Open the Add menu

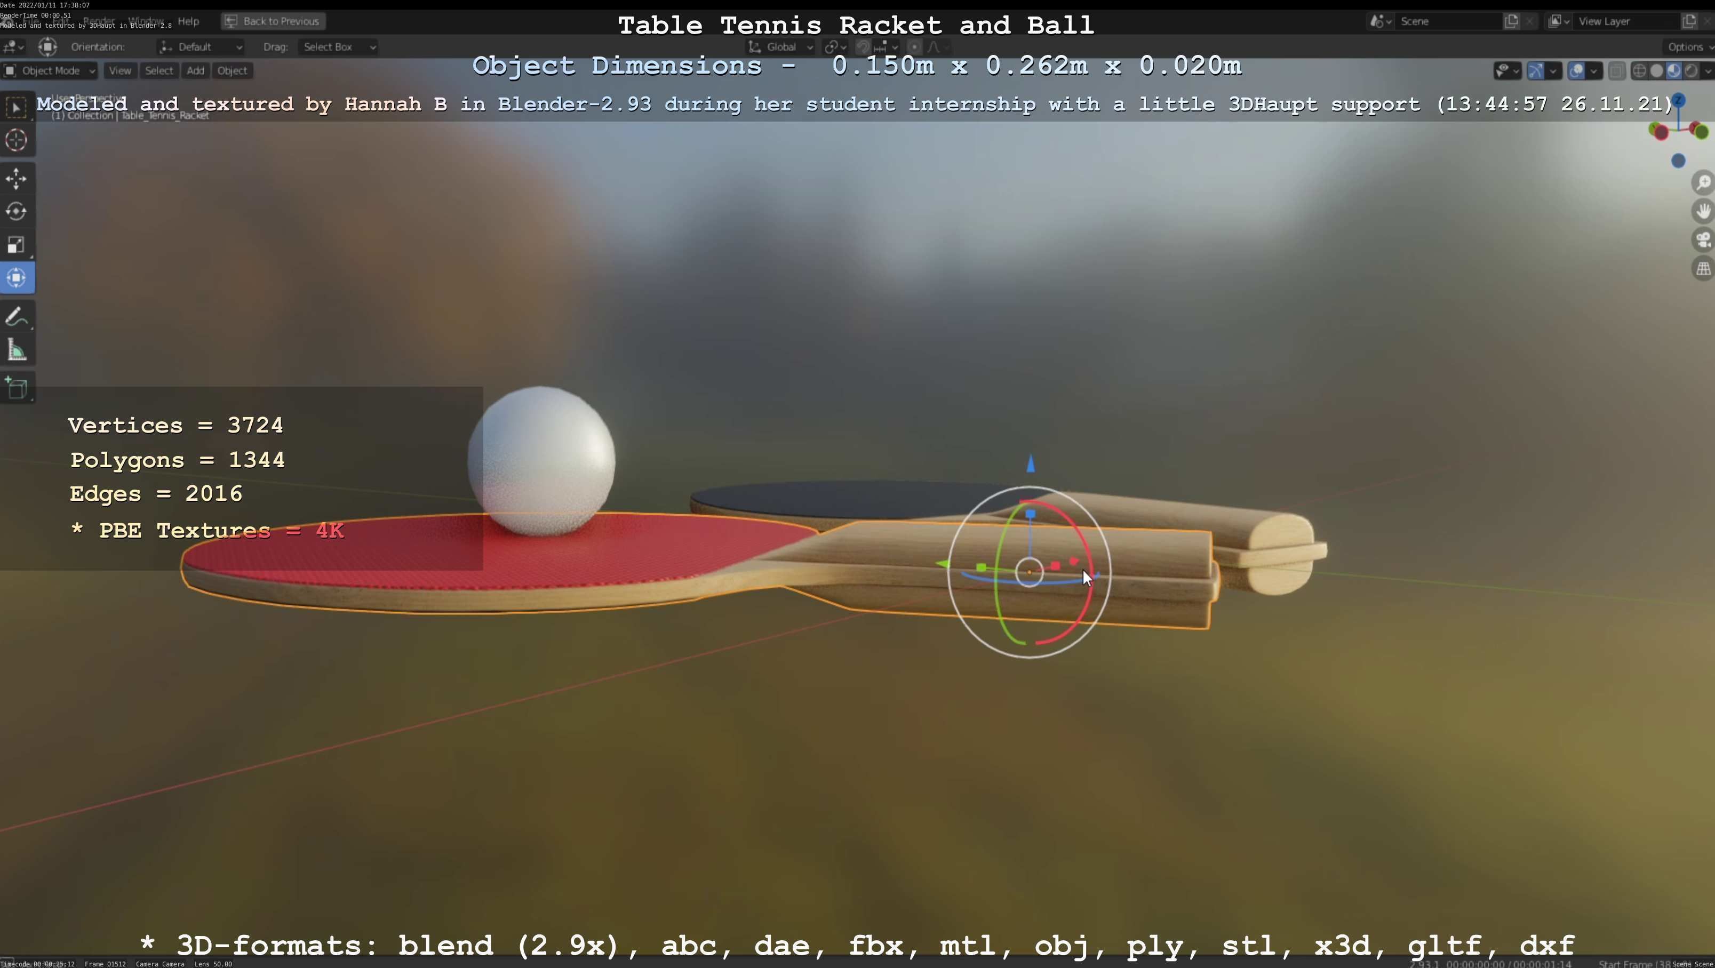(x=195, y=70)
